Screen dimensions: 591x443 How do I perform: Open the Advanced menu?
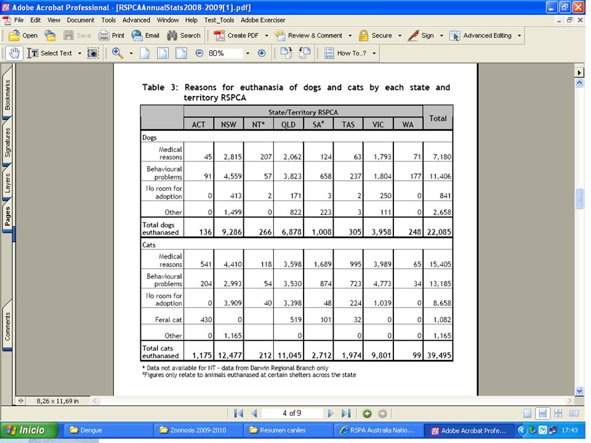click(x=136, y=20)
